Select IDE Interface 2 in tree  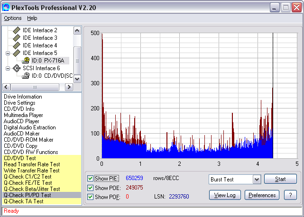point(40,30)
